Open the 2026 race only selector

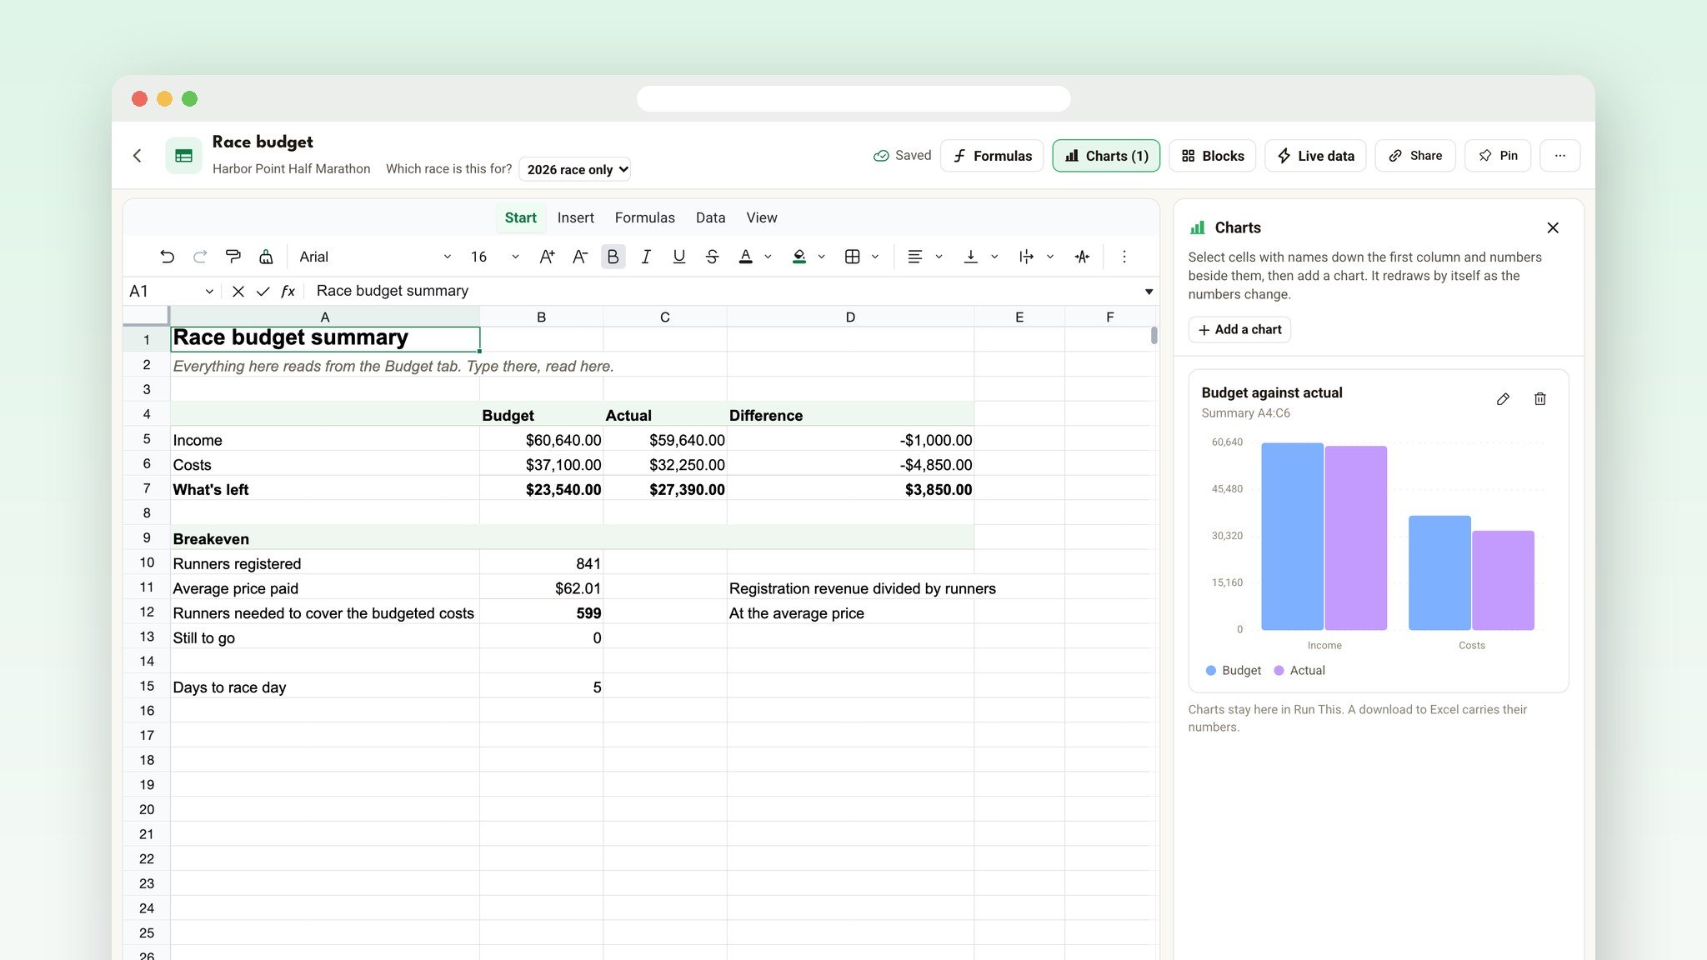pos(575,169)
